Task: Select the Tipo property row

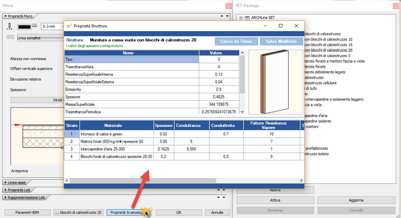Action: coord(152,59)
